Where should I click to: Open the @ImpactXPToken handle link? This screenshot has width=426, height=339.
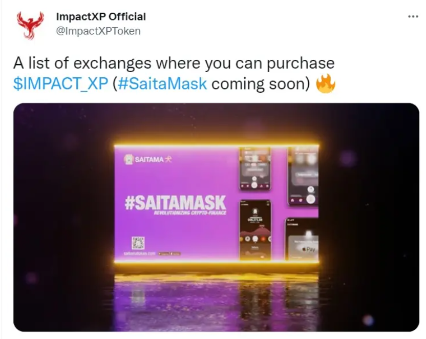(x=98, y=31)
